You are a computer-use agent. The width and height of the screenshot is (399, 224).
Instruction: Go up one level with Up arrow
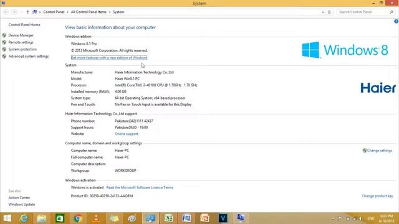pyautogui.click(x=27, y=12)
